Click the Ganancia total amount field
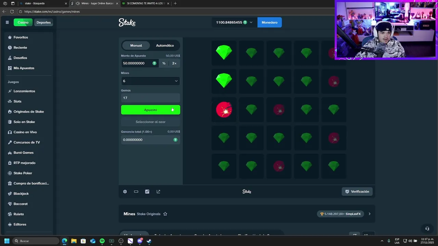This screenshot has width=438, height=246. (151, 140)
